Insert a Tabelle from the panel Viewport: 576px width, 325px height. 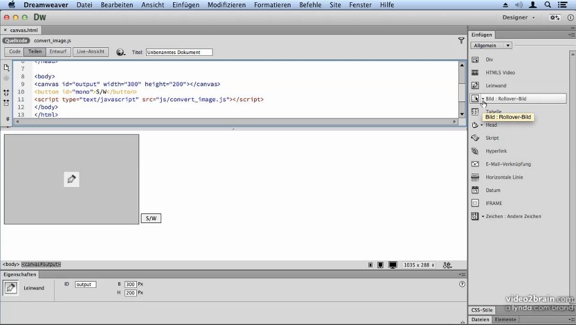coord(493,112)
